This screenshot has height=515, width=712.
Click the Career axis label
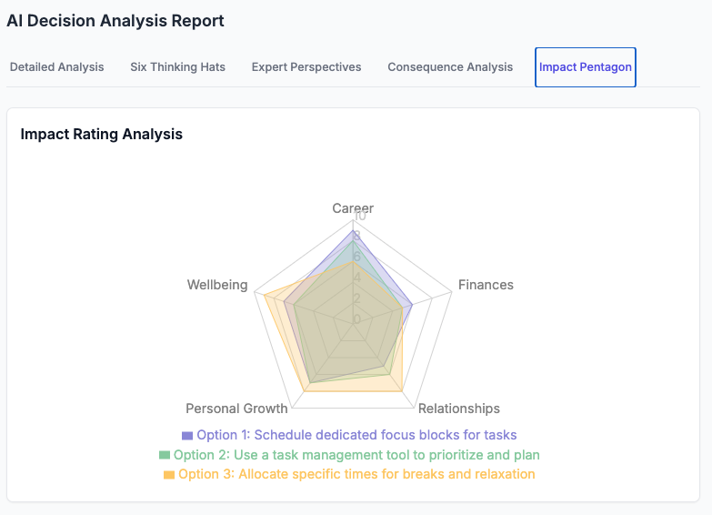(x=353, y=208)
